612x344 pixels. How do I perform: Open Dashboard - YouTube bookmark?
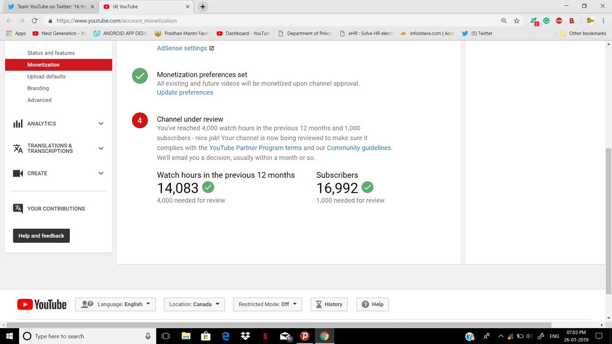243,33
